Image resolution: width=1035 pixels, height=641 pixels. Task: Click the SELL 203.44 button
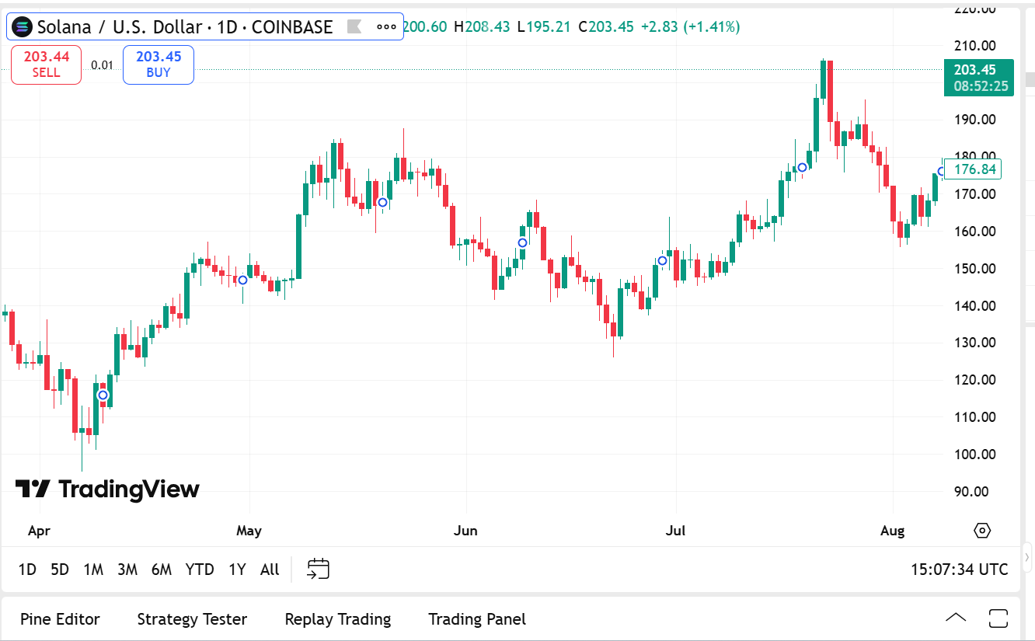pos(46,64)
